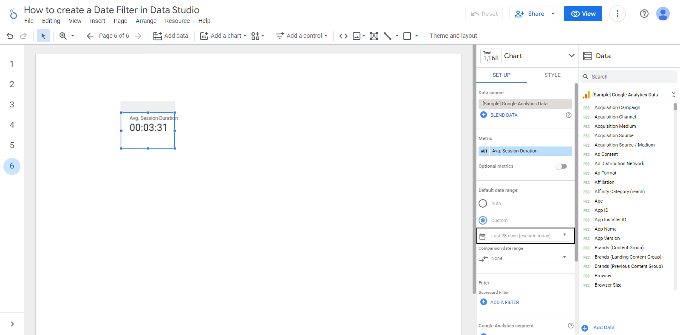The width and height of the screenshot is (680, 335).
Task: Open the File menu
Action: point(29,21)
